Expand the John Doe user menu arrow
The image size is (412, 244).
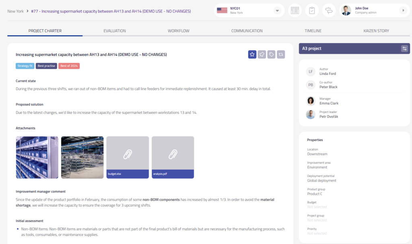click(403, 10)
